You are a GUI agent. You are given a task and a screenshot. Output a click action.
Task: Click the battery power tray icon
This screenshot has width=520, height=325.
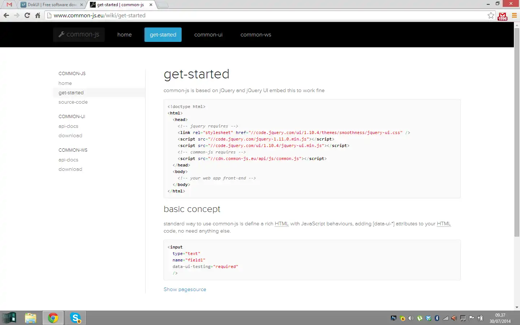[x=480, y=318]
